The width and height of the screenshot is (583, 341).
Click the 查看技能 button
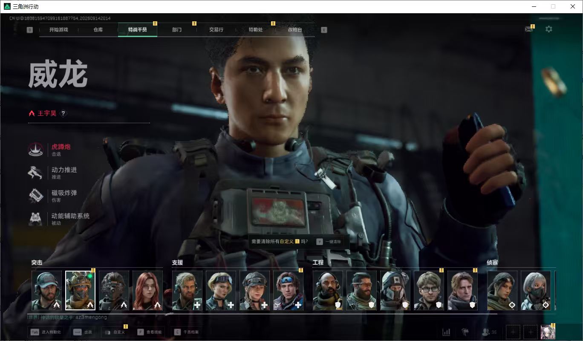150,332
